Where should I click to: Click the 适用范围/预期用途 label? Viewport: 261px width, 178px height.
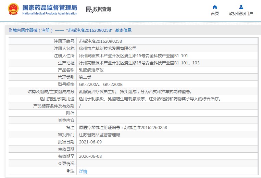coord(57,99)
